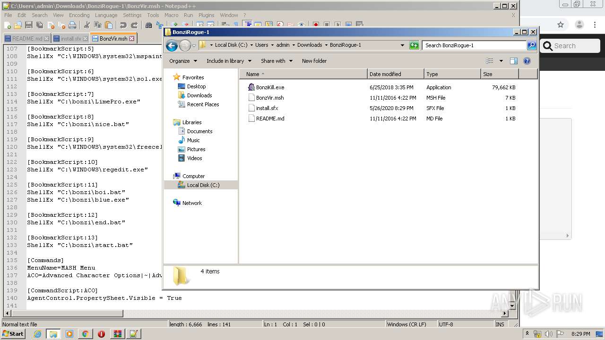Click Copy icon in Notepad++ toolbar
The height and width of the screenshot is (340, 605).
pyautogui.click(x=98, y=25)
